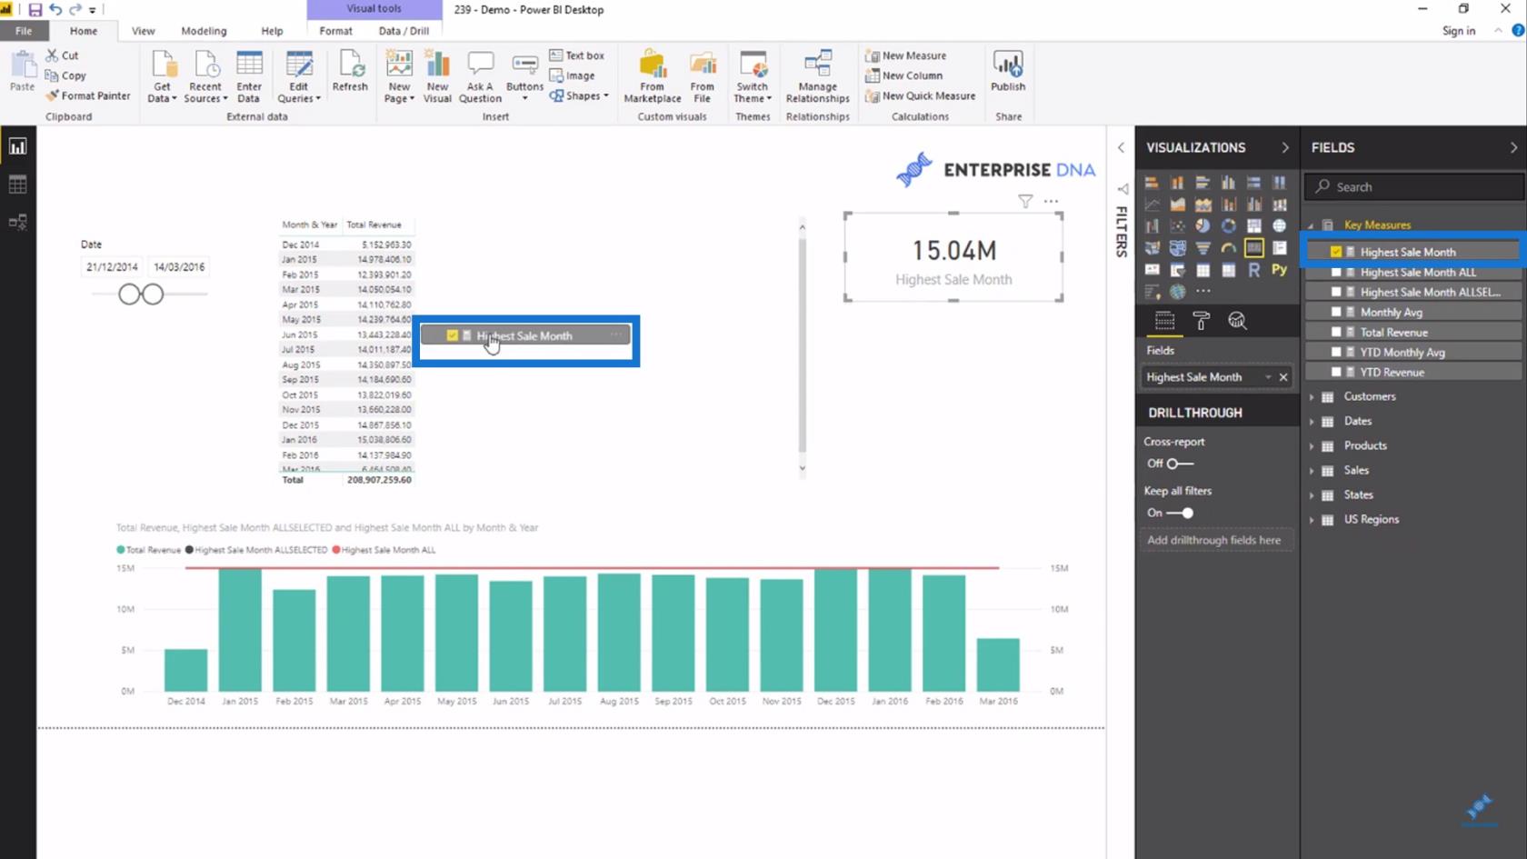Collapse the Visualizations pane chevron

(1284, 147)
